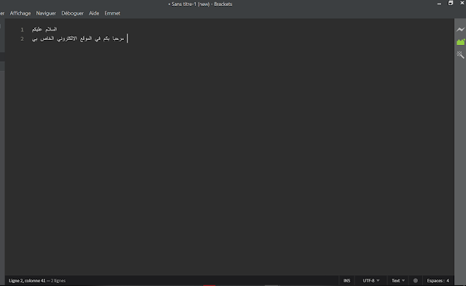Click line number 1 in gutter

click(22, 30)
